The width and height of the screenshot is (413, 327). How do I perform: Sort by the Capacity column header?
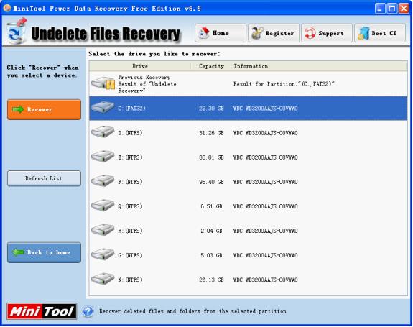pos(211,66)
